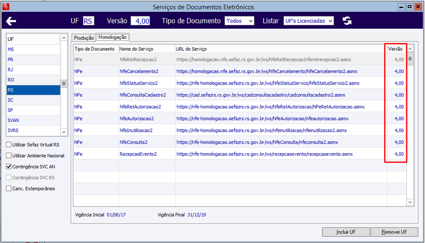Click Vigência Inicial date 01/06/17
The height and width of the screenshot is (243, 425).
point(116,215)
